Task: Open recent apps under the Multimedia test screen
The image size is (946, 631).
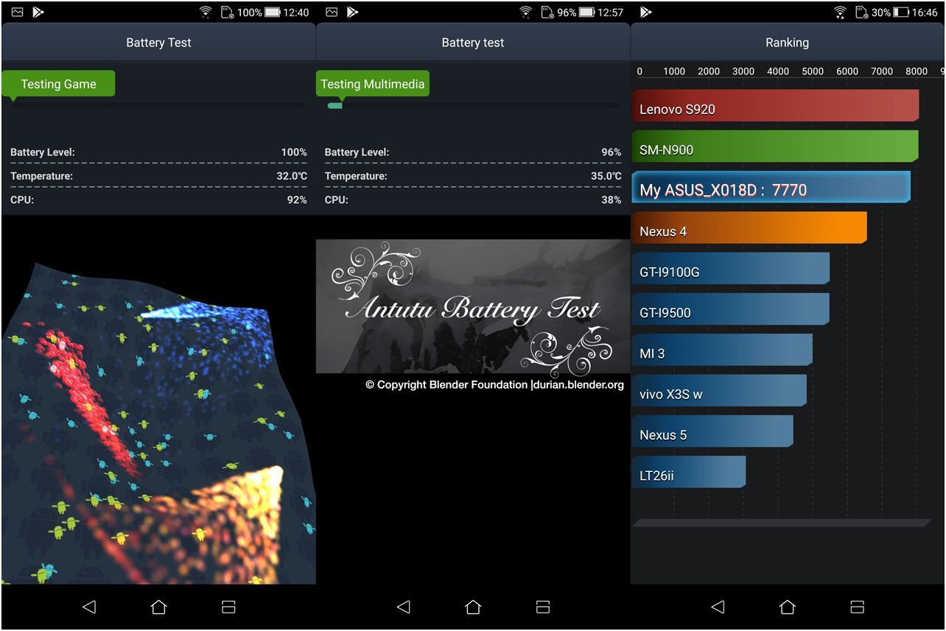Action: (x=543, y=607)
